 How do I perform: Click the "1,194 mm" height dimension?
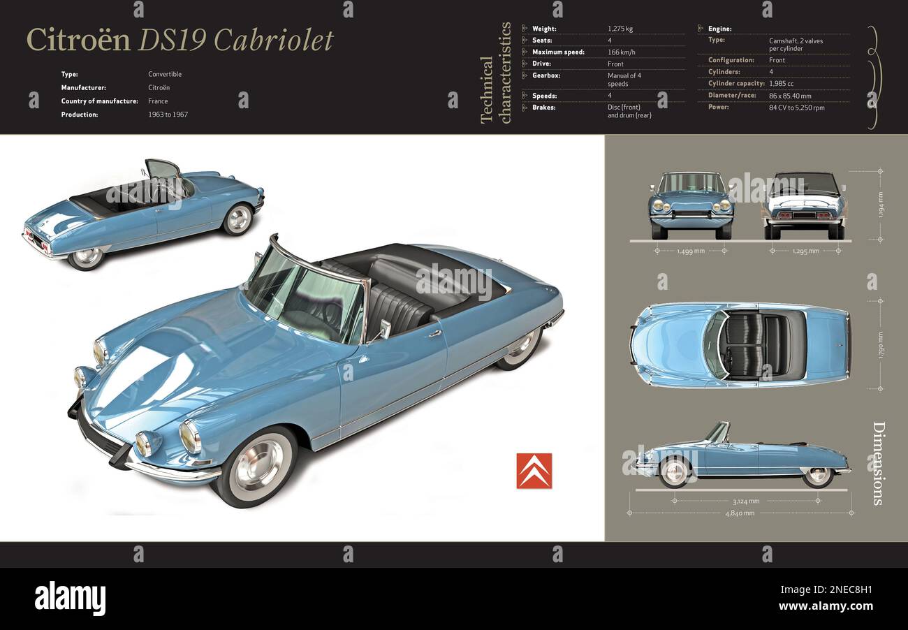(x=881, y=205)
